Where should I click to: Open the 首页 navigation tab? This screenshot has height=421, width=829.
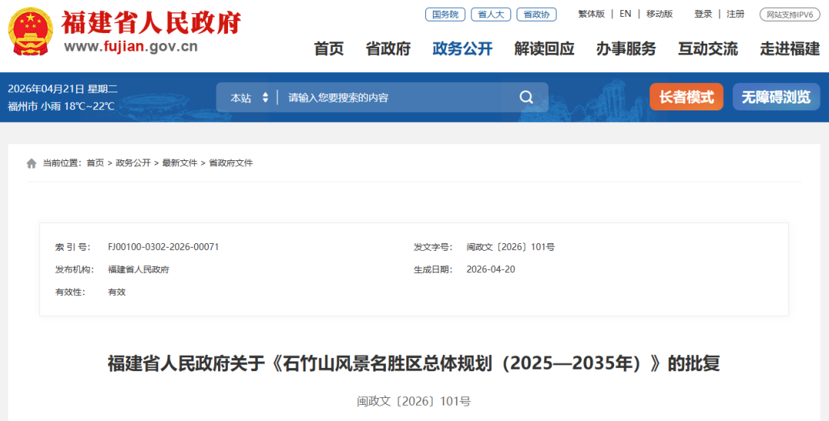[x=329, y=49]
